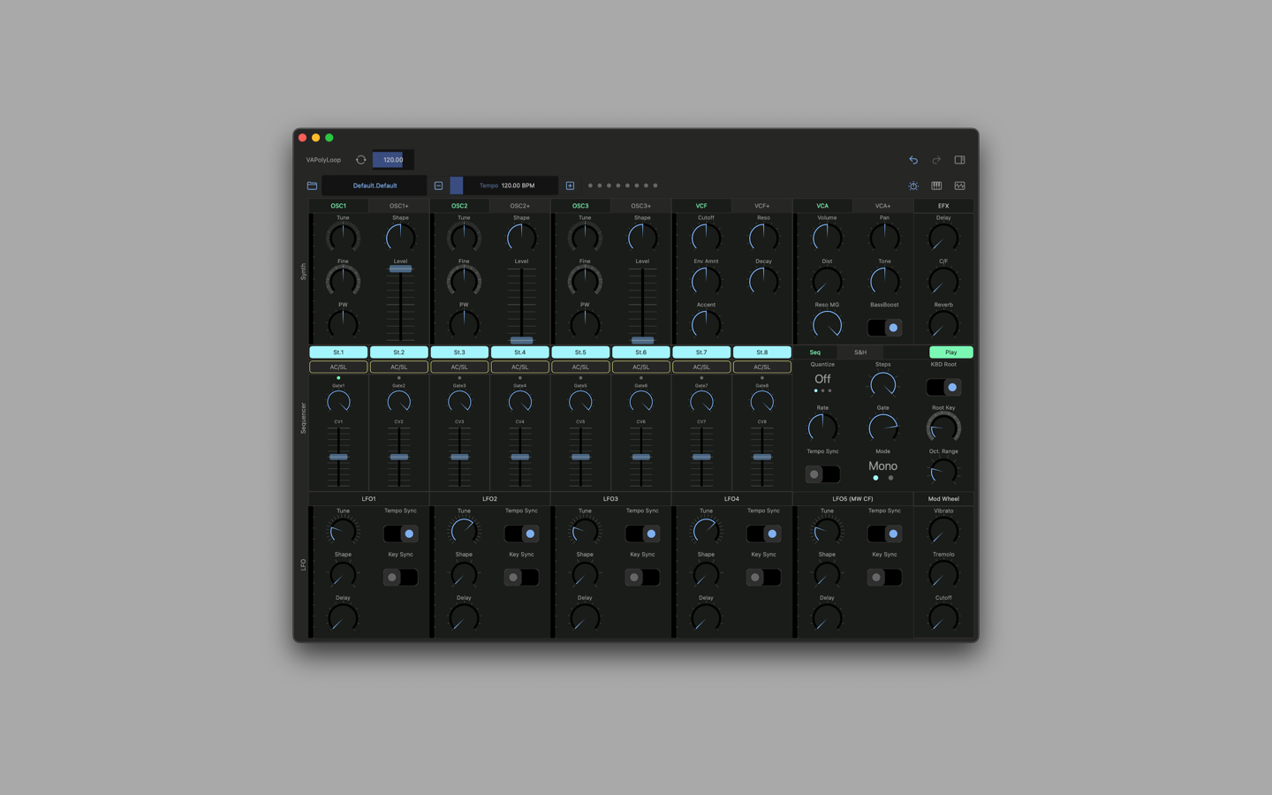Screen dimensions: 1272x795
Task: Click the redo arrow icon
Action: coord(936,160)
